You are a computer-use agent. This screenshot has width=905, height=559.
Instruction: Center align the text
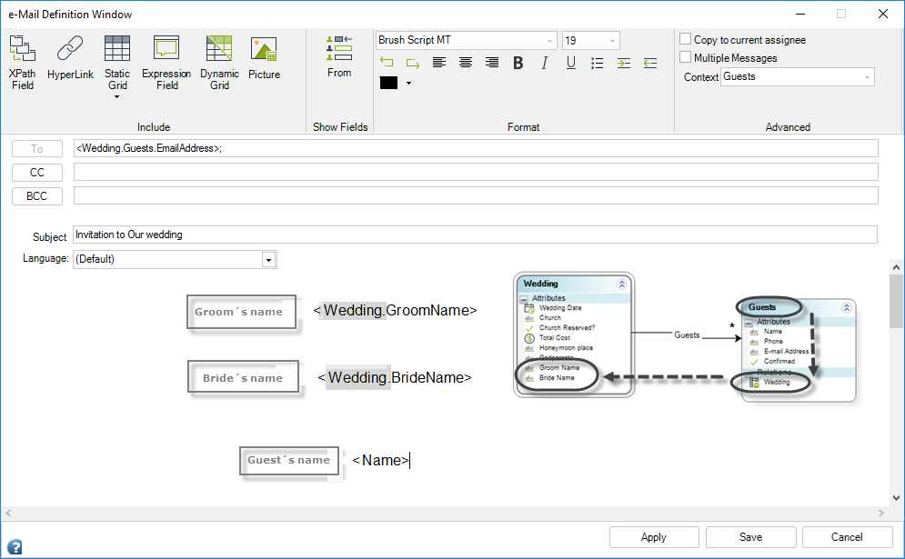(466, 63)
